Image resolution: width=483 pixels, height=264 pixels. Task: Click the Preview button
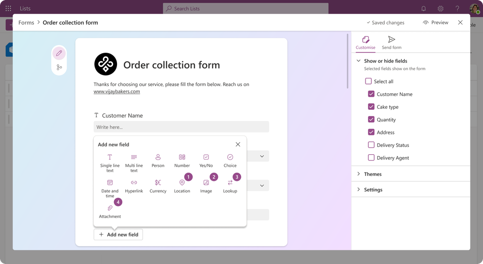click(x=435, y=23)
